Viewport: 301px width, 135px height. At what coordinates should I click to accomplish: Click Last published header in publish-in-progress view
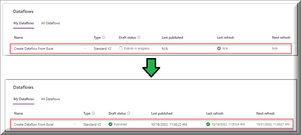coord(172,38)
